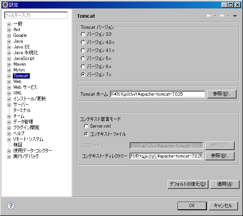Expand the サーバー tree node
The height and width of the screenshot is (216, 243).
[9, 105]
